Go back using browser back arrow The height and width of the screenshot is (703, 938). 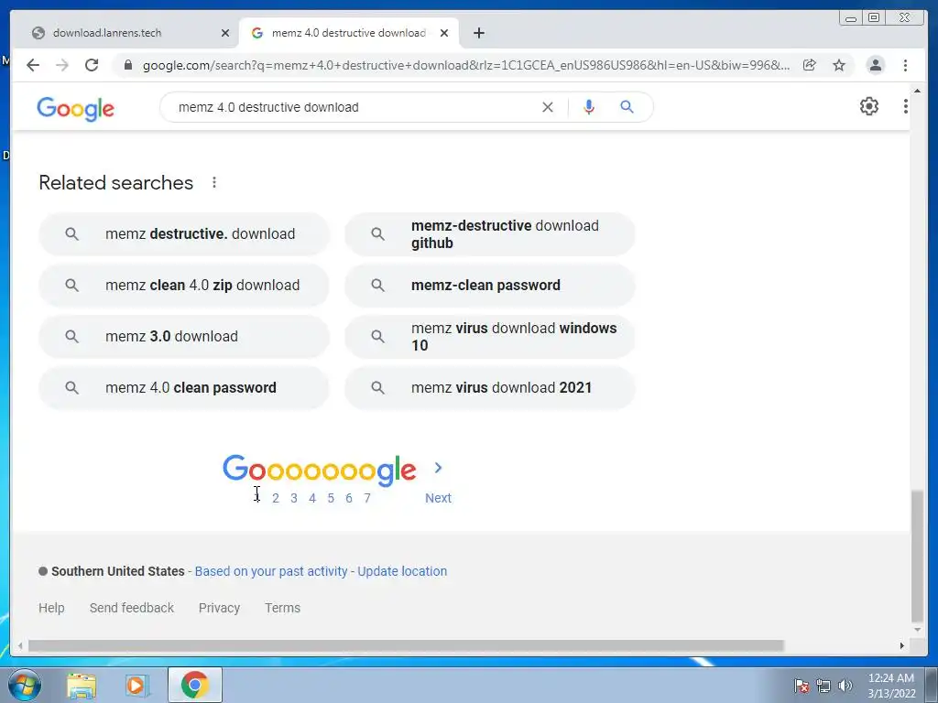click(x=33, y=65)
